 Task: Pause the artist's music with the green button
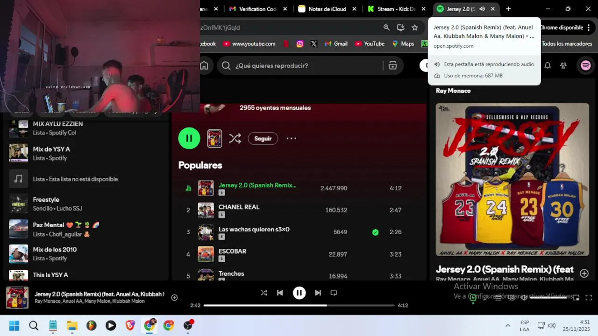point(189,138)
